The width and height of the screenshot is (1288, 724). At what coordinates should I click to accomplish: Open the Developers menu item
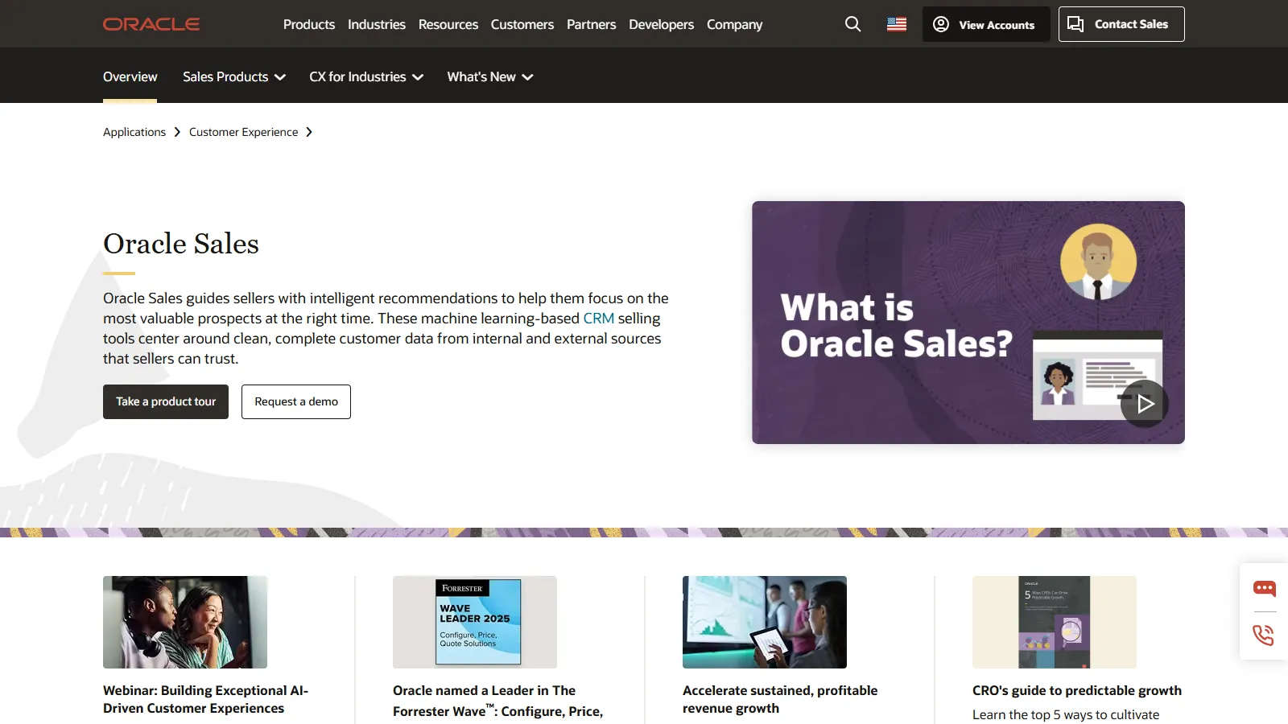click(x=661, y=24)
